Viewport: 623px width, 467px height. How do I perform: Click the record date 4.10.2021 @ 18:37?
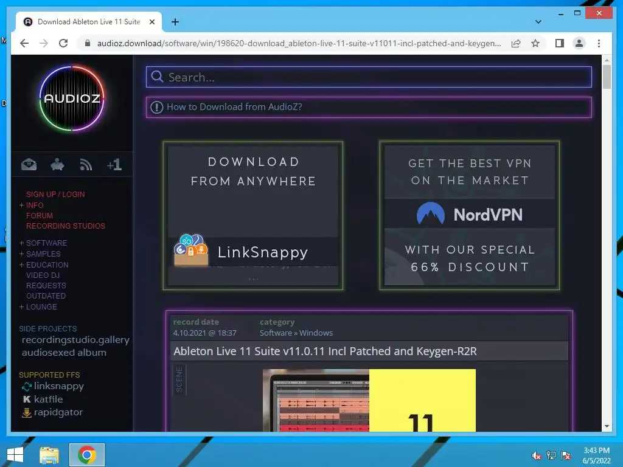[x=204, y=333]
